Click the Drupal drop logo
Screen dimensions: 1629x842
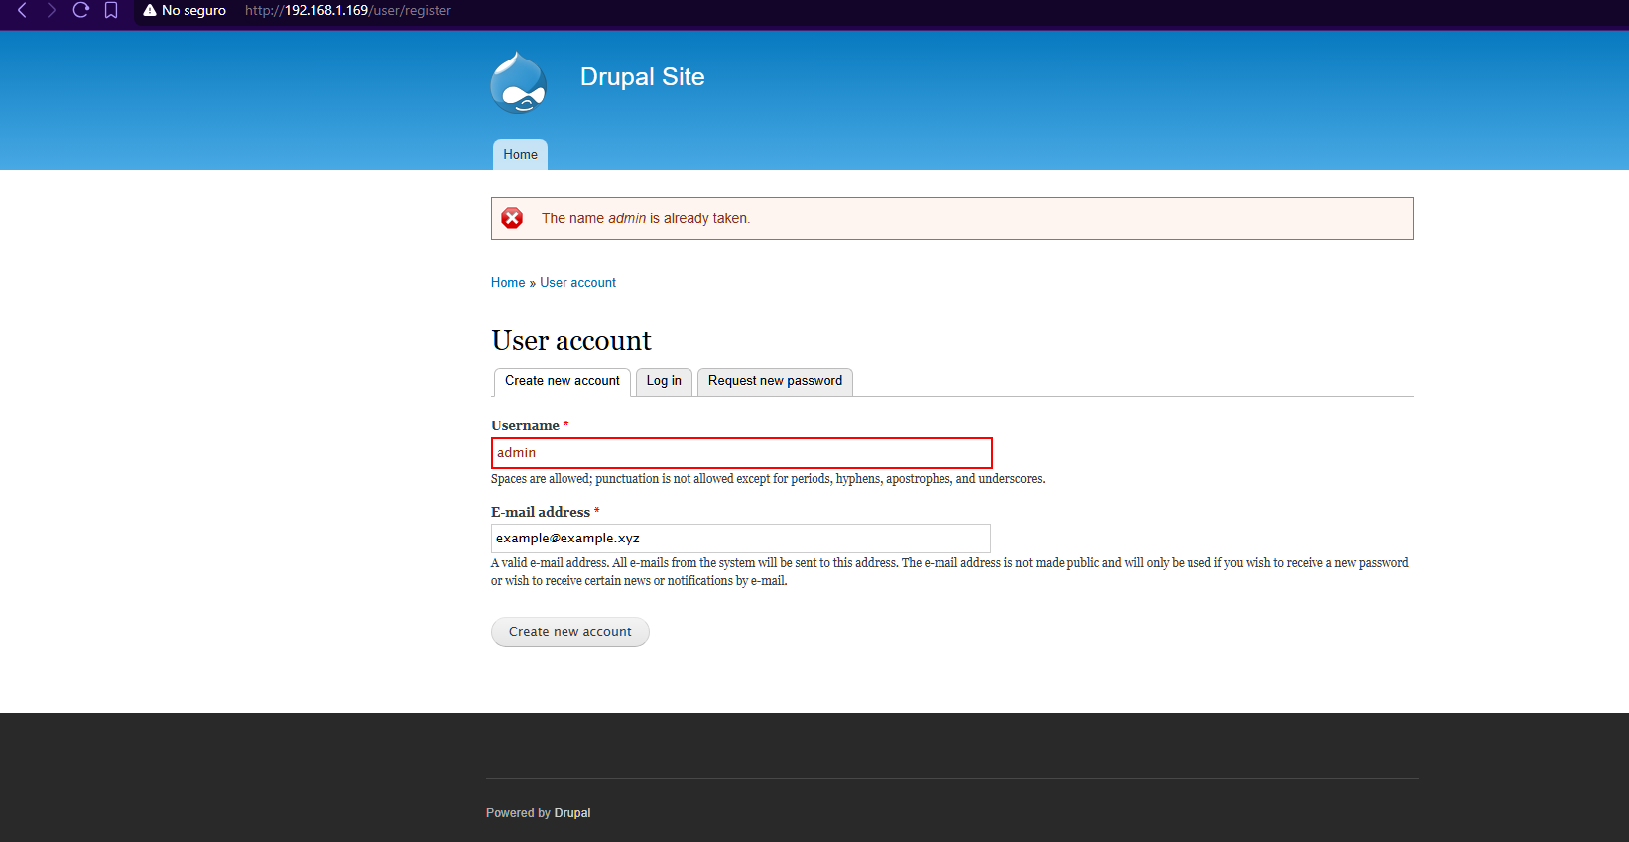(519, 82)
